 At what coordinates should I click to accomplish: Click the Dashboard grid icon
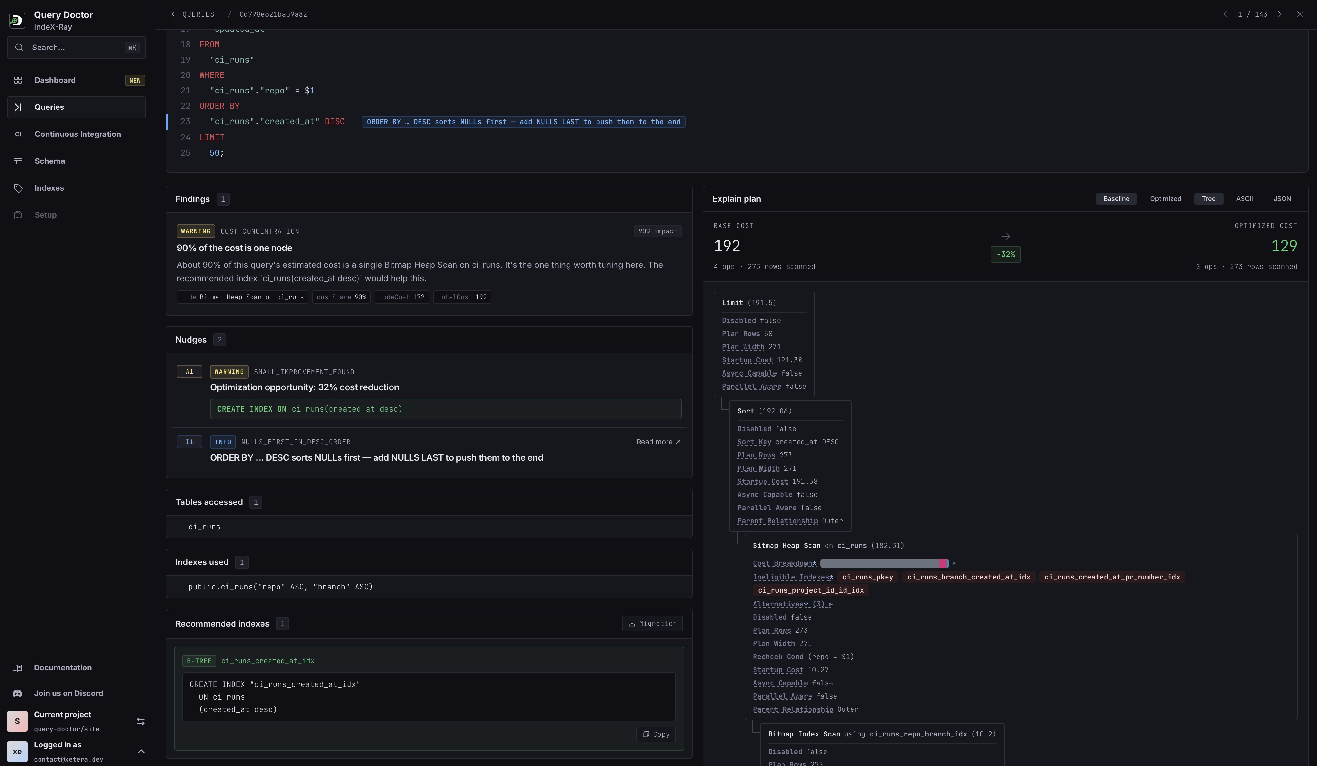coord(18,80)
